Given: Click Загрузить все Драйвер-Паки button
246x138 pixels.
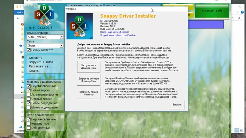Looking at the screenshot, I should coord(89,67).
